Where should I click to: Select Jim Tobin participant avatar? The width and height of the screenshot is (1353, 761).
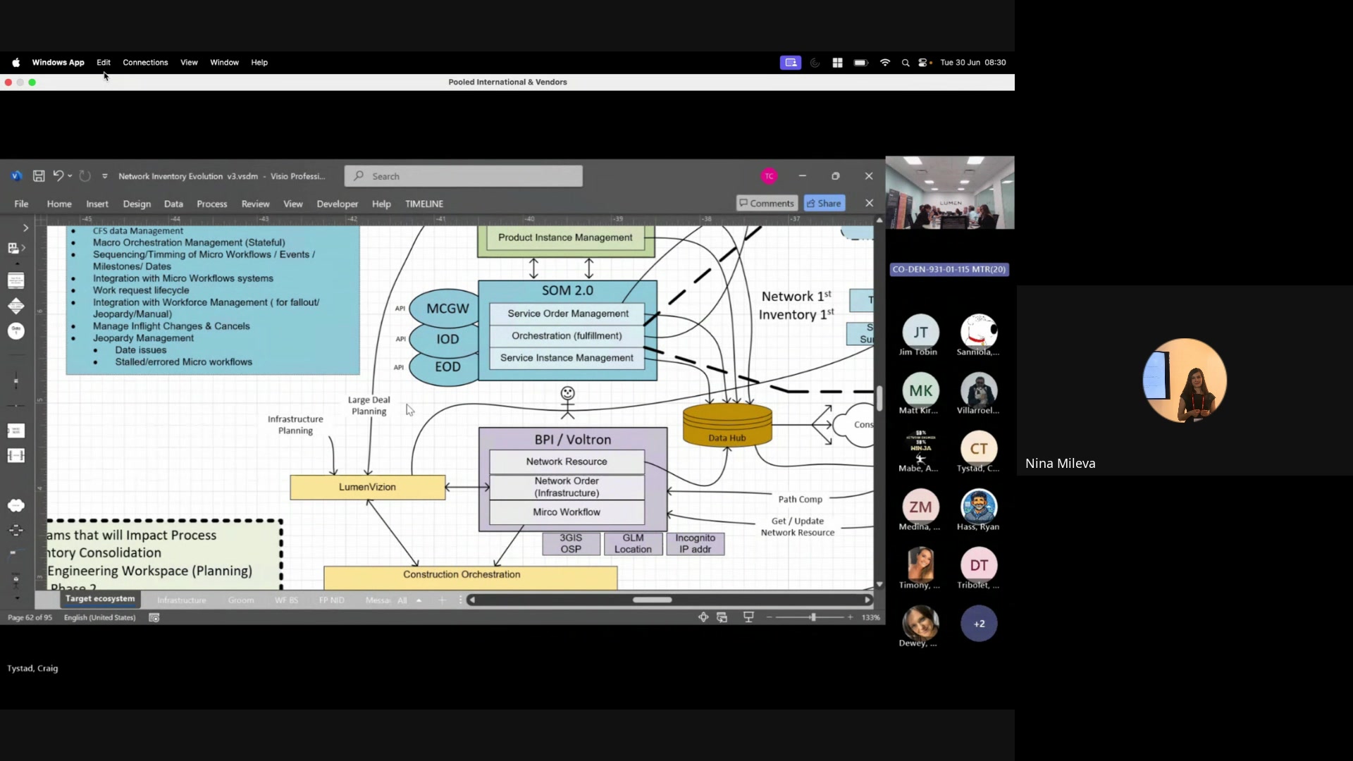click(920, 332)
